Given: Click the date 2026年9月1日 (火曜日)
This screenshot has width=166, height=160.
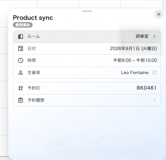Looking at the screenshot, I should pyautogui.click(x=133, y=48).
